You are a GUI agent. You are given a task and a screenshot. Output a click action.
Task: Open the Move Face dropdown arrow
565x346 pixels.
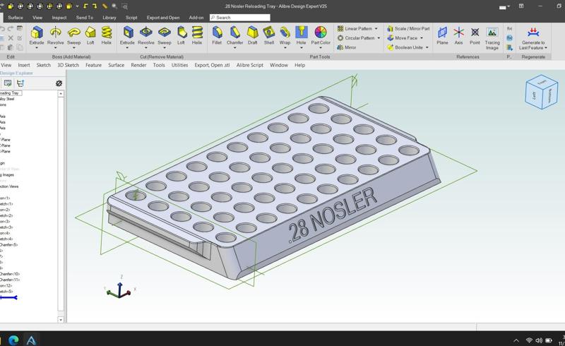pyautogui.click(x=421, y=38)
